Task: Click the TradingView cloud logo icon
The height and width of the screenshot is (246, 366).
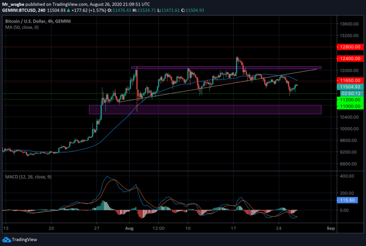Action: coord(6,240)
